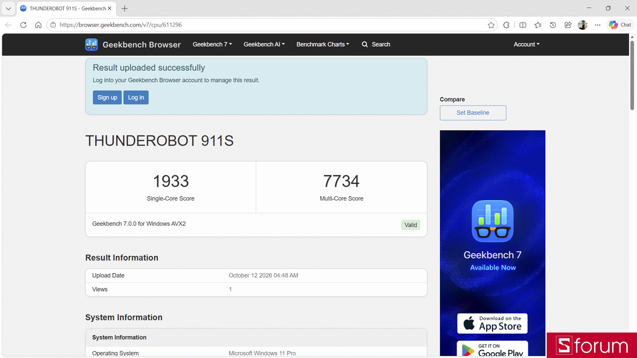Toggle split screen icon in toolbar
Screen dimensions: 637x358
(x=523, y=25)
